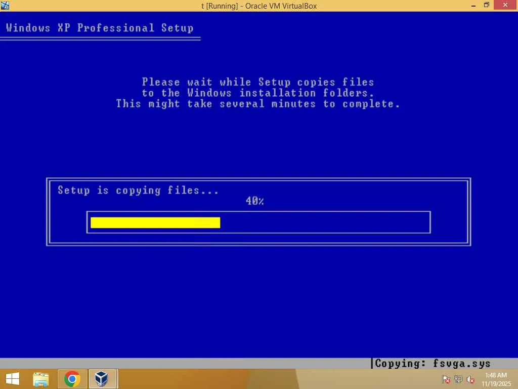Click the yellow setup progress bar

click(x=155, y=223)
